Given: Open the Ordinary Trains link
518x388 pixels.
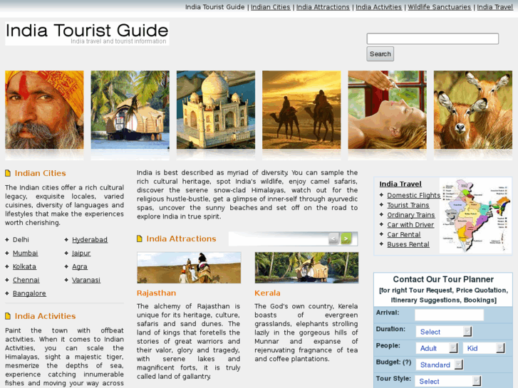Looking at the screenshot, I should click(411, 215).
